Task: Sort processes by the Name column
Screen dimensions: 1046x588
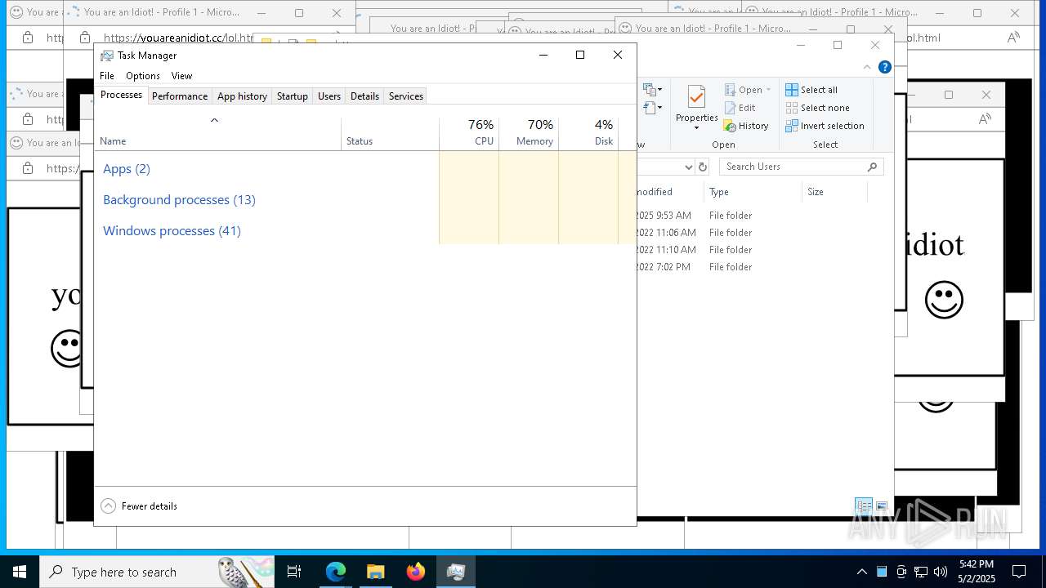Action: pos(217,134)
